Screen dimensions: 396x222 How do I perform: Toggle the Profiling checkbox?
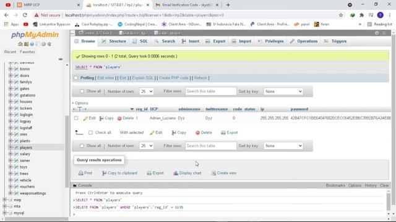[x=75, y=78]
